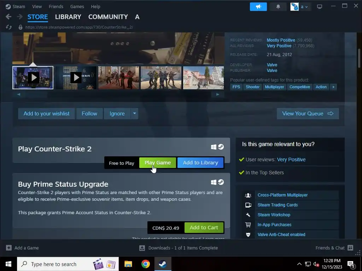Open the announcements megaphone button
This screenshot has width=362, height=271.
(258, 7)
